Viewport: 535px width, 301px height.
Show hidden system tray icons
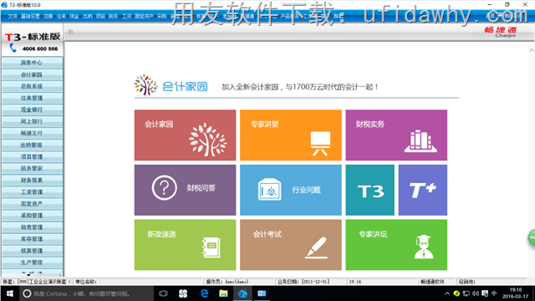point(447,293)
